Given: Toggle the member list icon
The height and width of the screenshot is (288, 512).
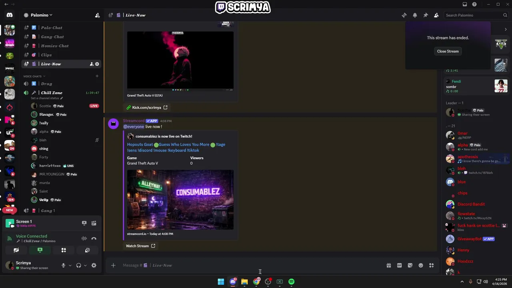Looking at the screenshot, I should point(436,15).
